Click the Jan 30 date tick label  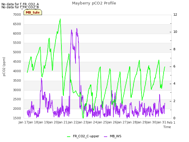pyautogui.click(x=151, y=122)
